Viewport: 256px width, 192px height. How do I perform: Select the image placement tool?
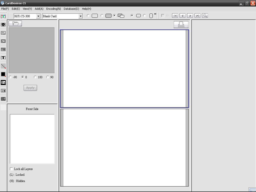click(x=3, y=33)
